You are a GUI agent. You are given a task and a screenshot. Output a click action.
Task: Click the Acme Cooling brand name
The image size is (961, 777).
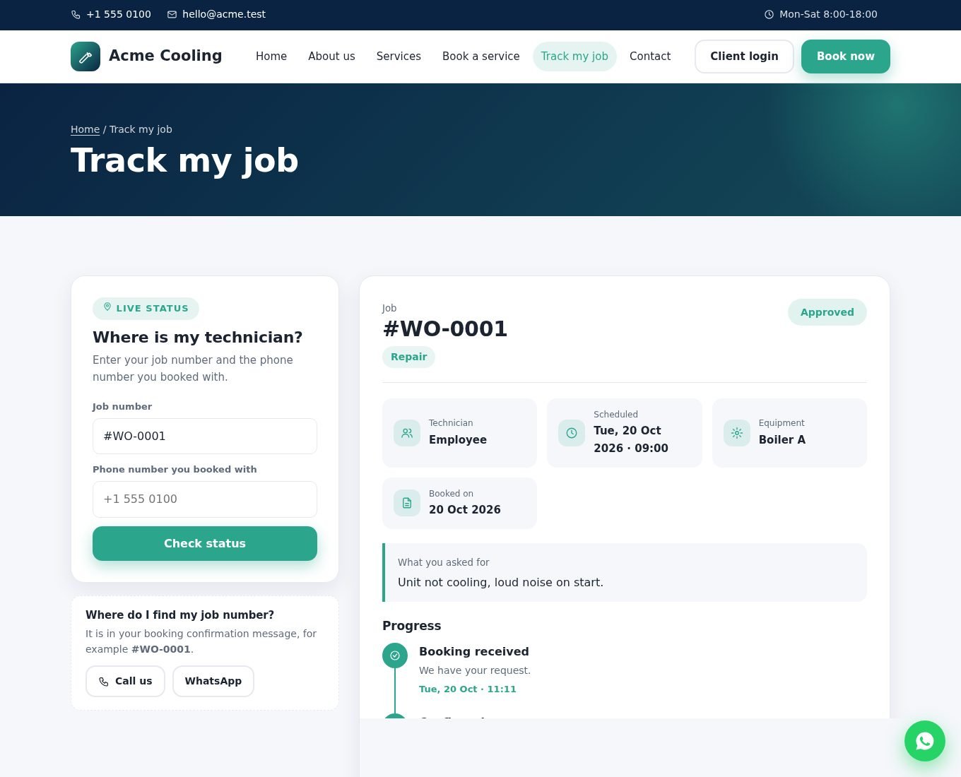165,56
